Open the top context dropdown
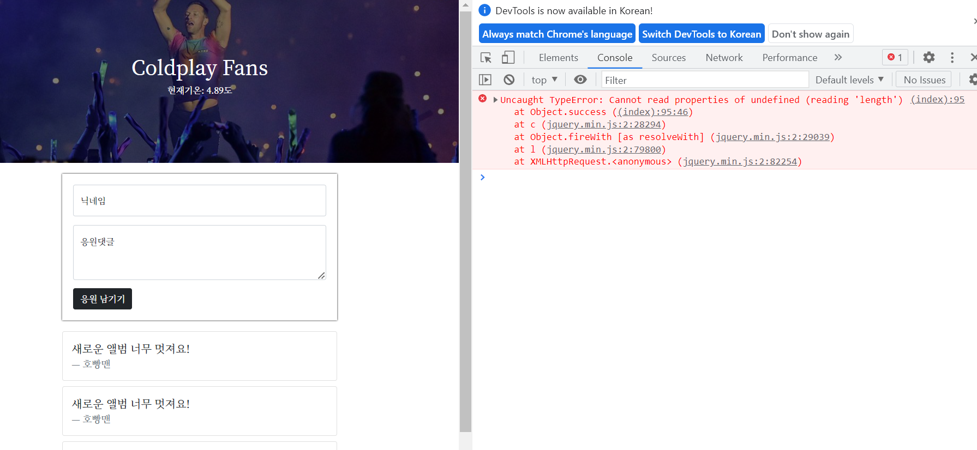This screenshot has width=977, height=450. (x=544, y=80)
